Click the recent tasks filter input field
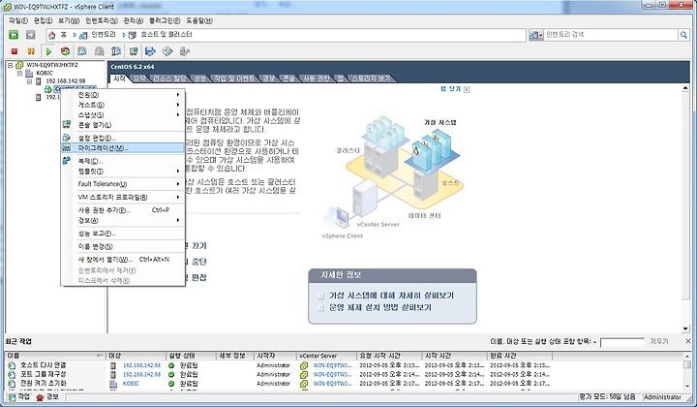Image resolution: width=697 pixels, height=407 pixels. (621, 342)
